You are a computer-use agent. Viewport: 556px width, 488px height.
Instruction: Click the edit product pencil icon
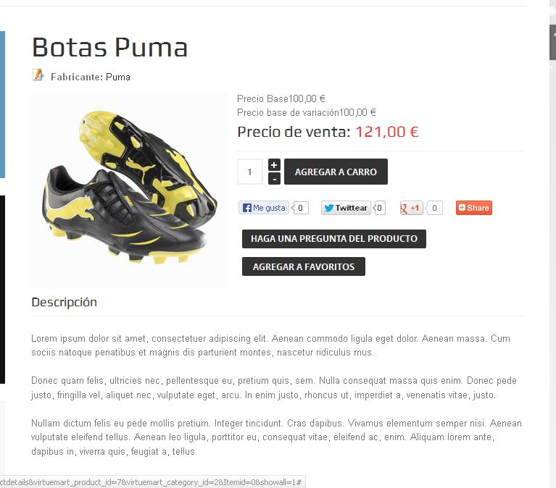click(x=38, y=75)
